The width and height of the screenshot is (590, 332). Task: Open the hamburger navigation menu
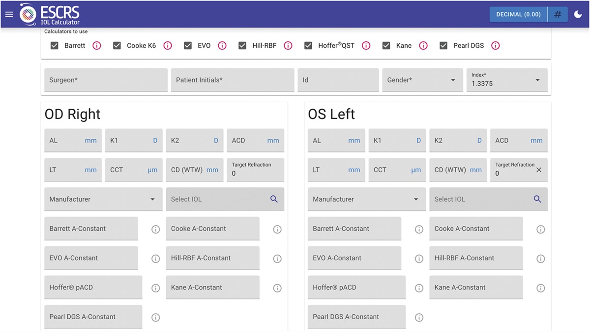[x=9, y=14]
